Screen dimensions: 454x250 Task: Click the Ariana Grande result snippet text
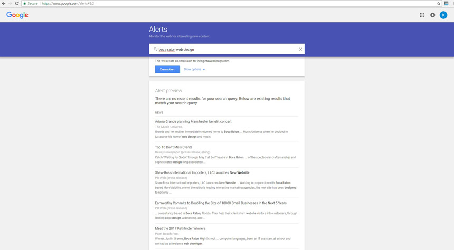pos(221,134)
